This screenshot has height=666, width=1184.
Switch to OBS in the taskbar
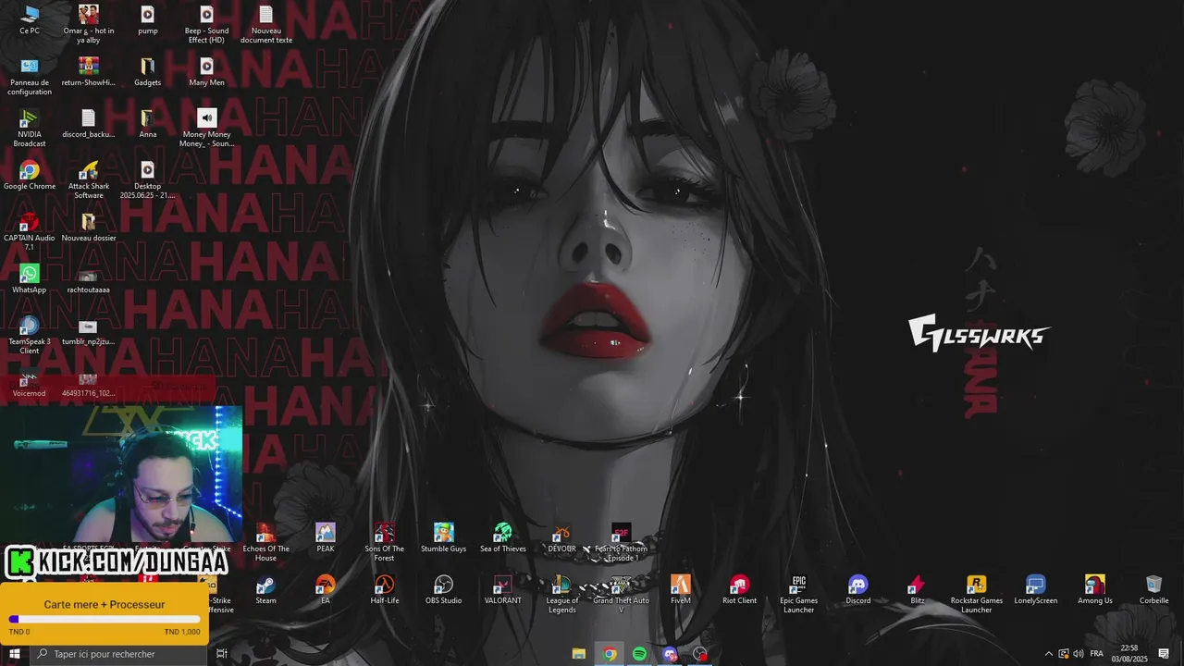coord(701,654)
